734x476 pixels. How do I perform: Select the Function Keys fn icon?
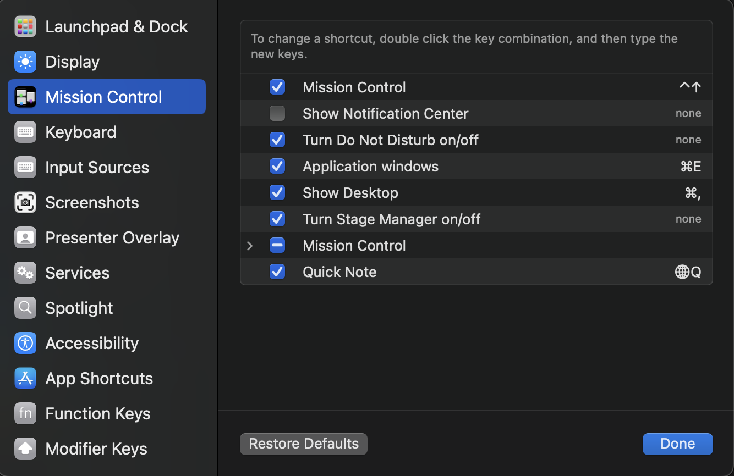tap(25, 413)
